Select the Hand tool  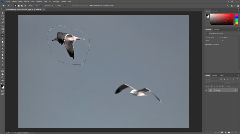pos(3,74)
